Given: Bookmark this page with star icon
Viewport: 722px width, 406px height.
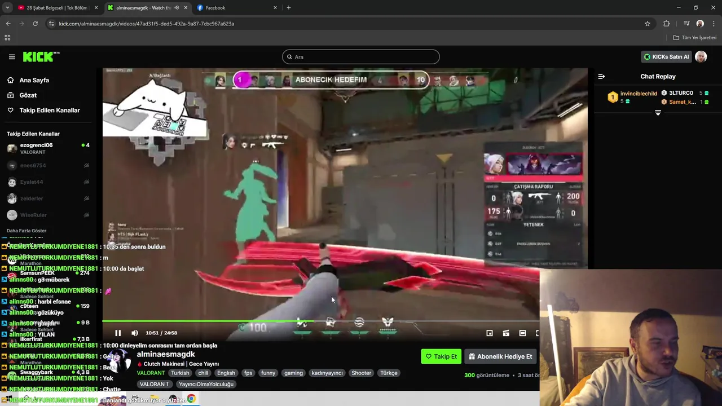Looking at the screenshot, I should point(648,24).
